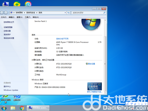Open the address bar history dropdown arrow
The image size is (148, 111).
(65, 13)
